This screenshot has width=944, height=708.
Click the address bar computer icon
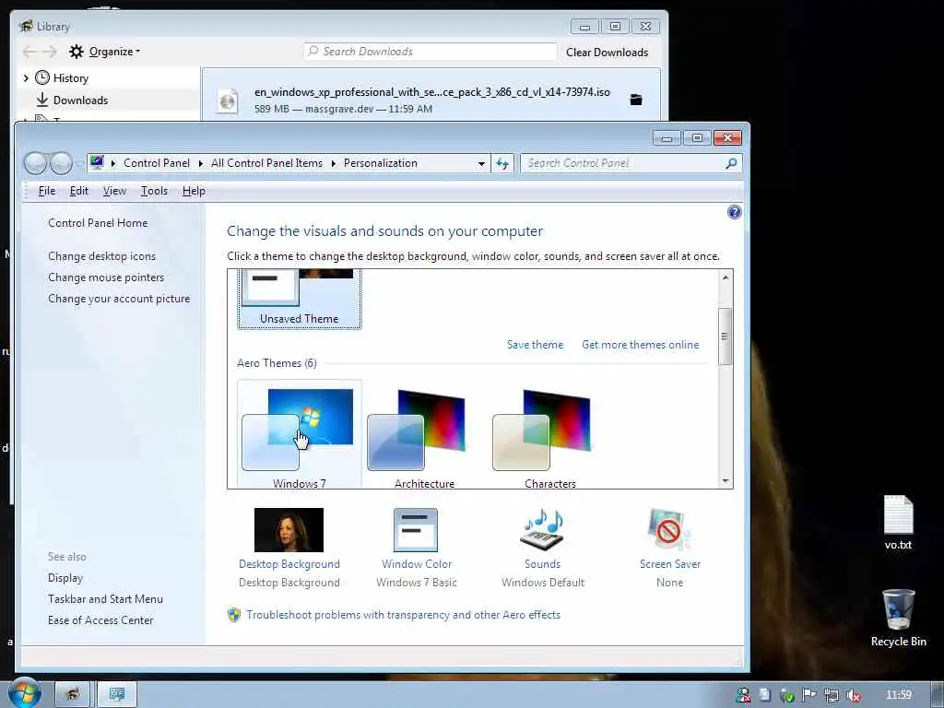[97, 162]
